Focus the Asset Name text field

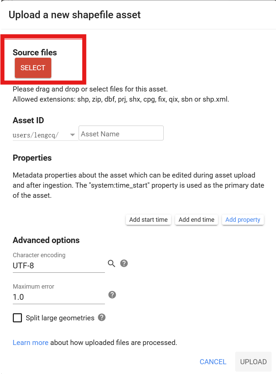(121, 133)
